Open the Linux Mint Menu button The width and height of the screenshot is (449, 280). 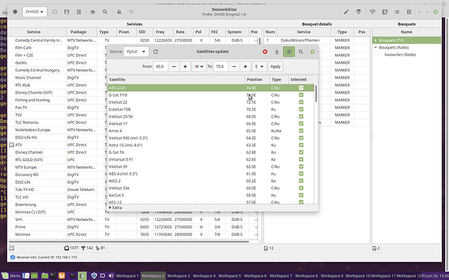coord(12,275)
